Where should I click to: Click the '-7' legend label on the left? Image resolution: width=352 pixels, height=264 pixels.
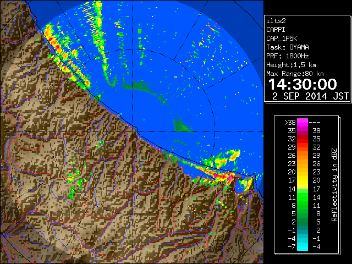coord(291,246)
